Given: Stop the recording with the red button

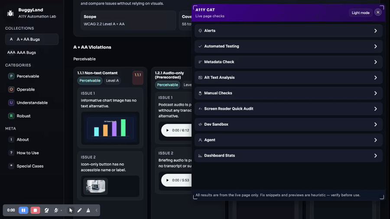Looking at the screenshot, I should (x=35, y=210).
